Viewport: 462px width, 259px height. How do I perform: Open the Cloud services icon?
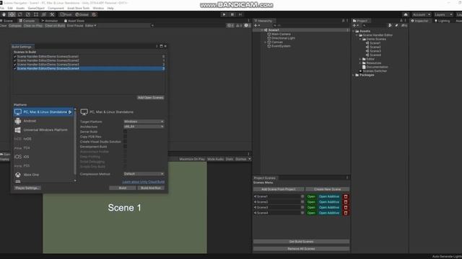pos(406,14)
